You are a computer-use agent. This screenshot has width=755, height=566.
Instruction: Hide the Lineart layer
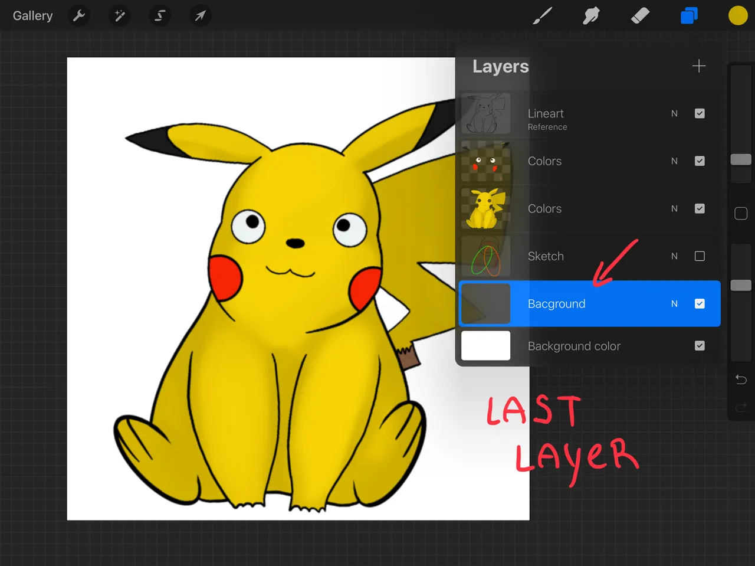click(700, 113)
